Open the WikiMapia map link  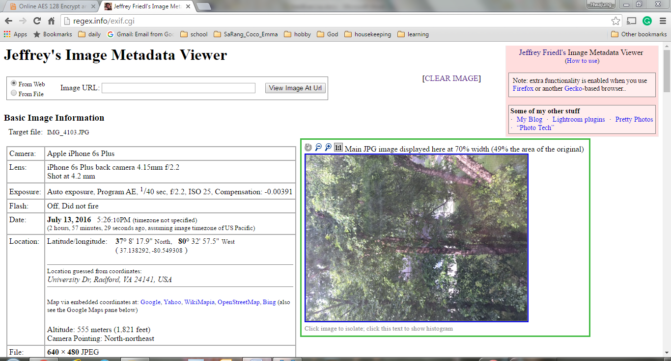(x=199, y=302)
